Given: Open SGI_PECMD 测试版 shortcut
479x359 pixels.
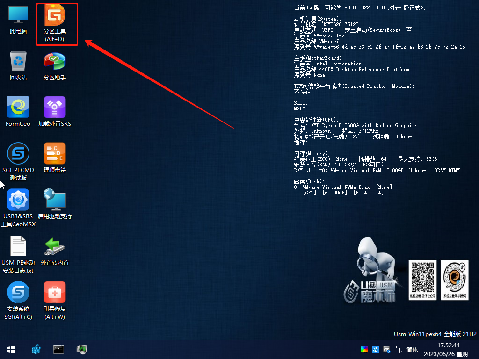Looking at the screenshot, I should (x=18, y=162).
